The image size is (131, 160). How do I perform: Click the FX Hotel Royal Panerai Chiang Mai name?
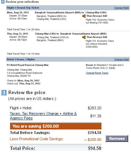point(27,65)
